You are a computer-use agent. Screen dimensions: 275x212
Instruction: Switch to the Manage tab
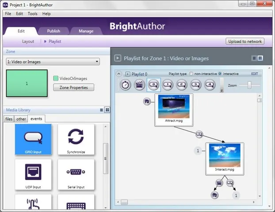click(86, 31)
